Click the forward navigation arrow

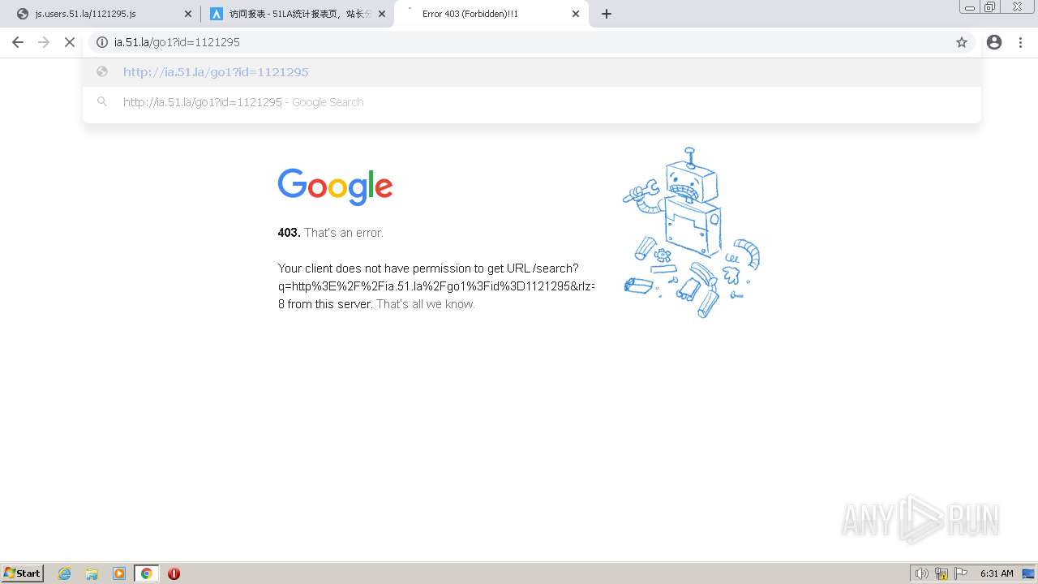tap(44, 42)
